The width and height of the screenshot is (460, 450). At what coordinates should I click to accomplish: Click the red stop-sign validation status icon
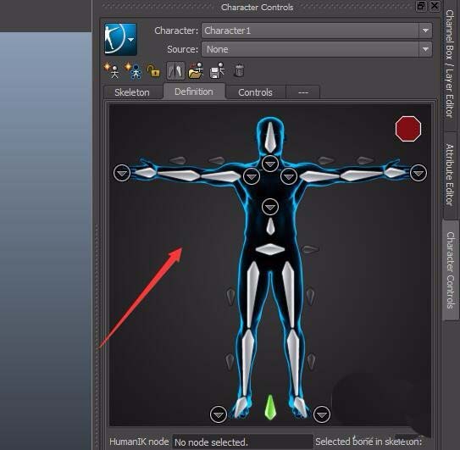point(408,129)
